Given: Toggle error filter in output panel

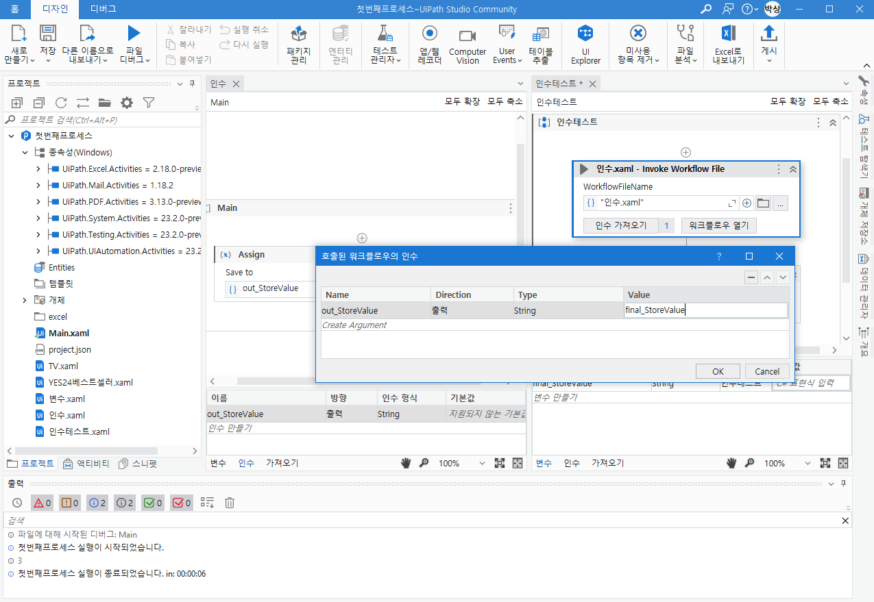Looking at the screenshot, I should coord(42,503).
